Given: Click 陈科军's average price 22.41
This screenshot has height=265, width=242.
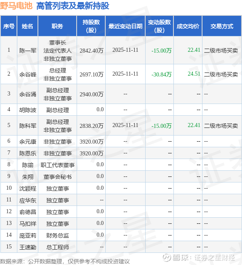Looking at the screenshot, I should coord(194,125).
